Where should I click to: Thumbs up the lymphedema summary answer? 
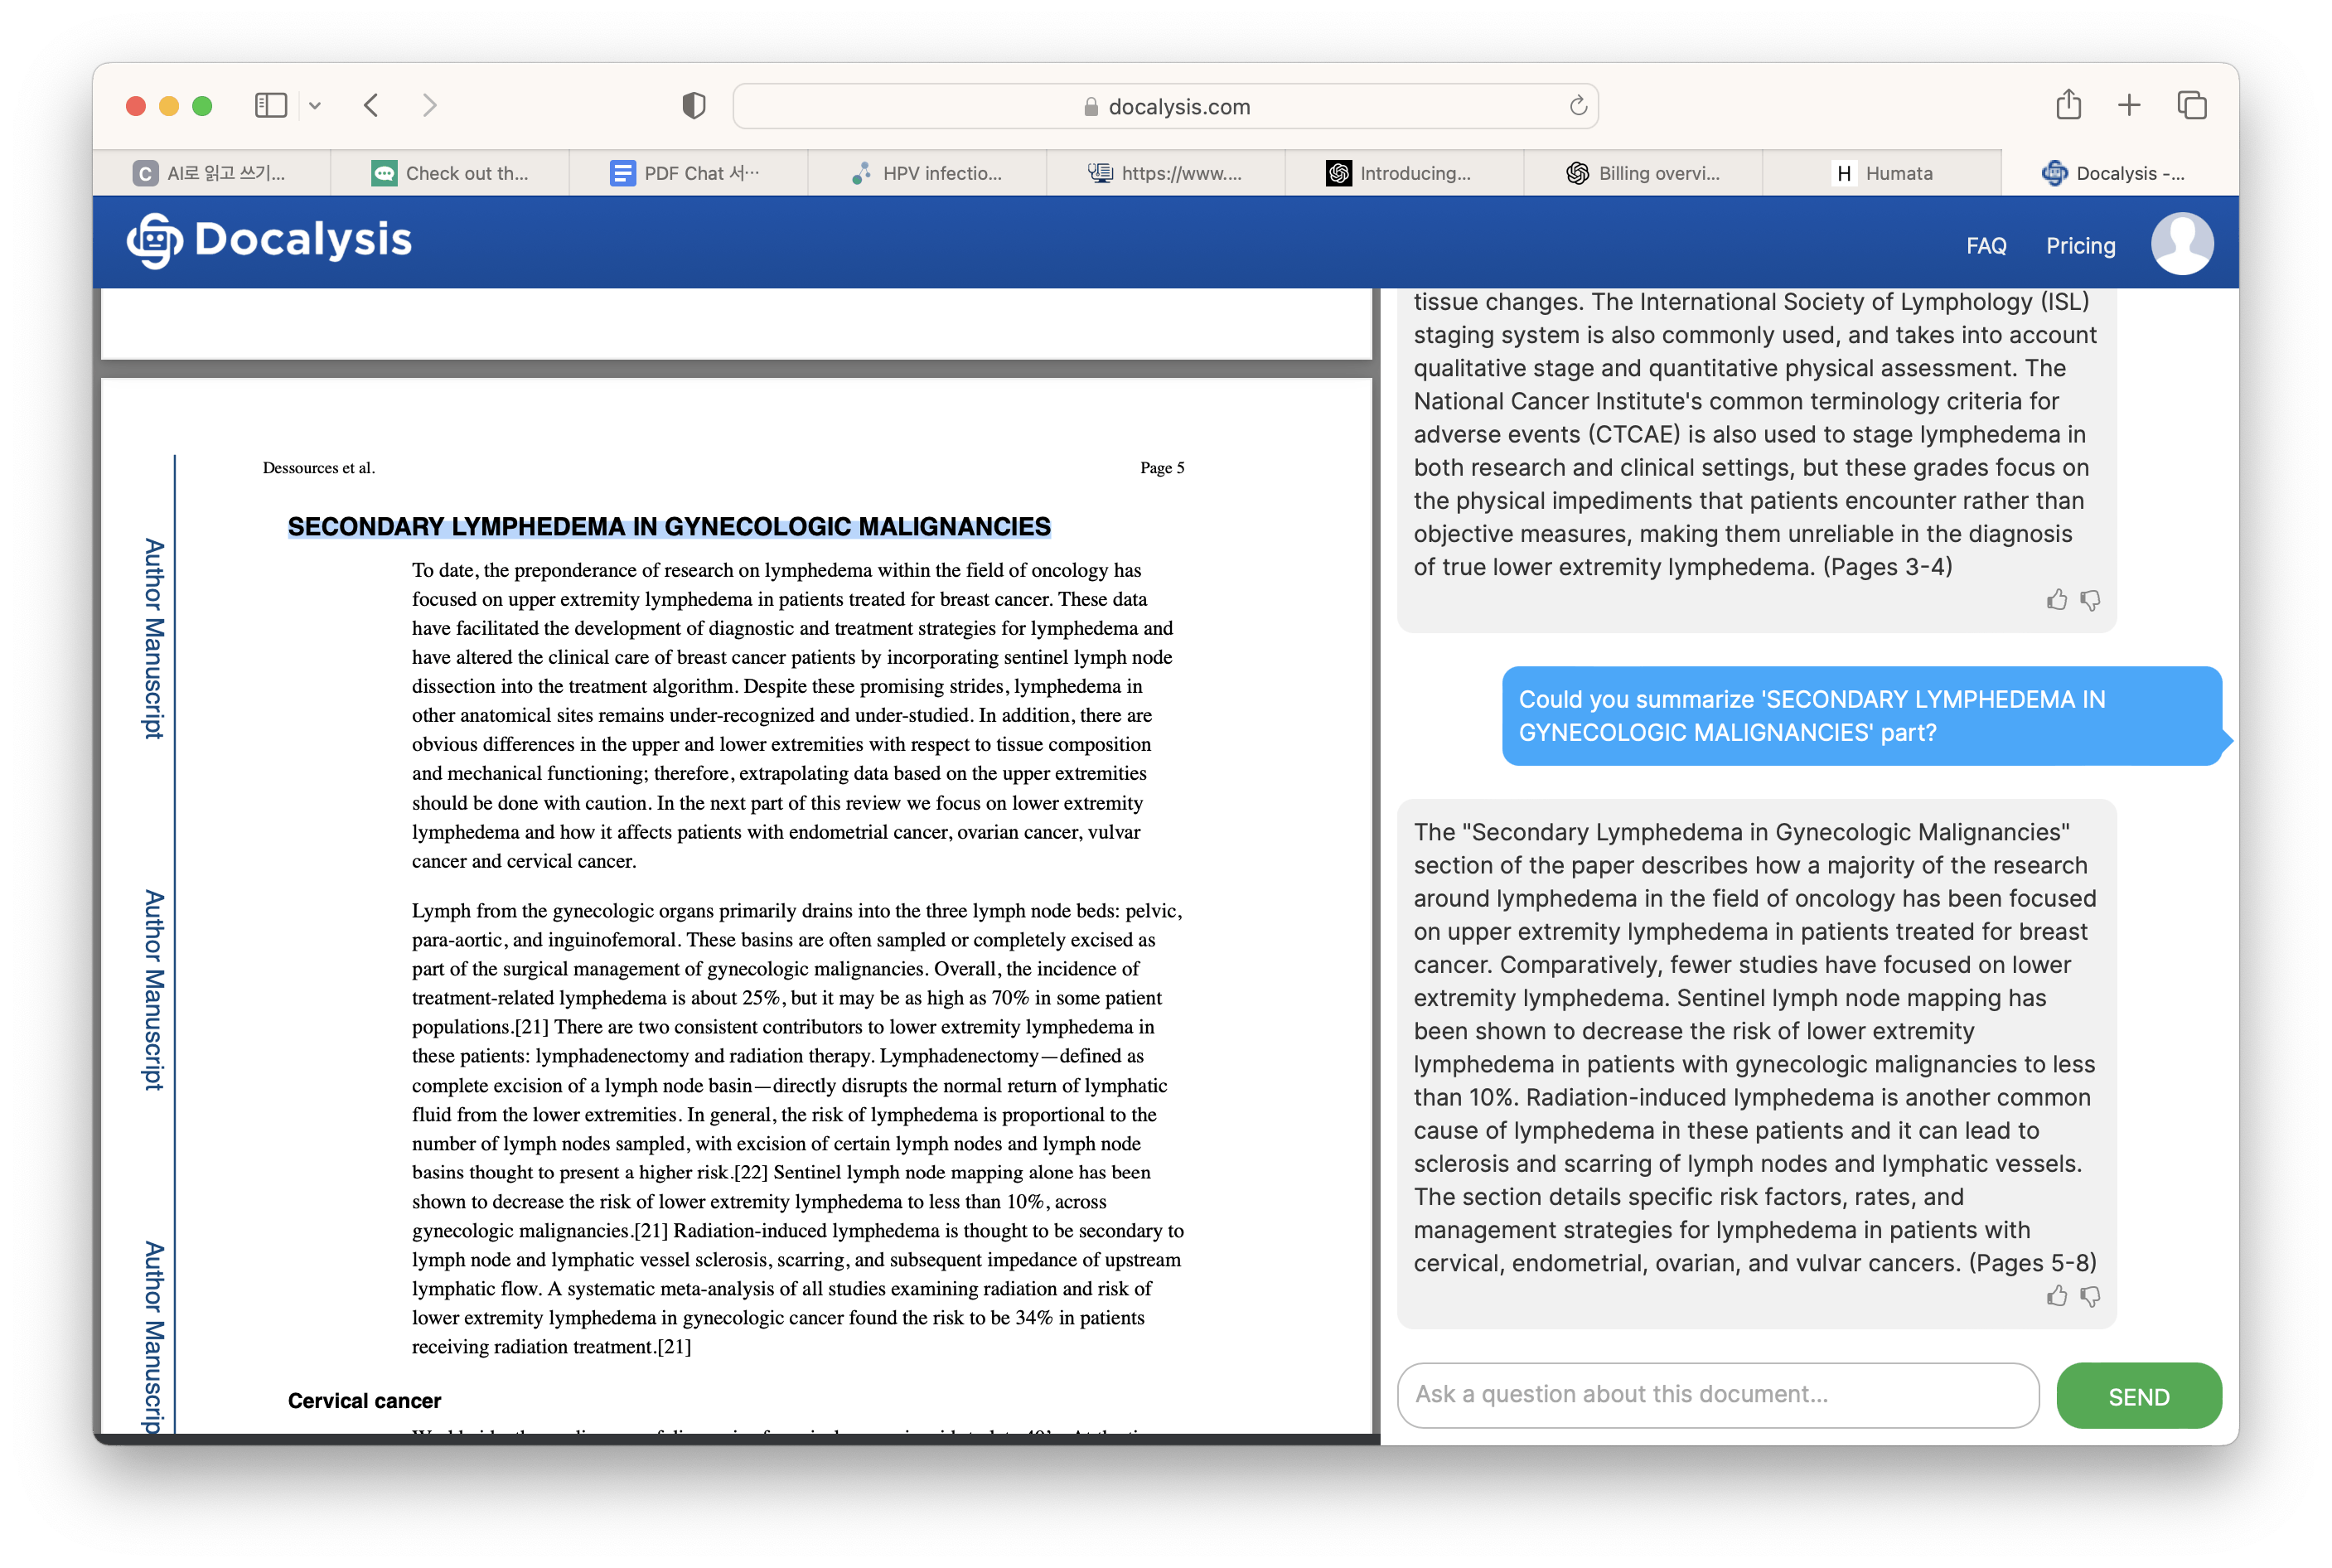coord(2056,1296)
